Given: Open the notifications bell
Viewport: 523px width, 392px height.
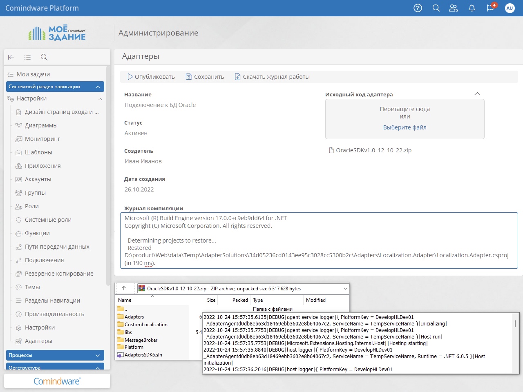Looking at the screenshot, I should click(x=472, y=8).
